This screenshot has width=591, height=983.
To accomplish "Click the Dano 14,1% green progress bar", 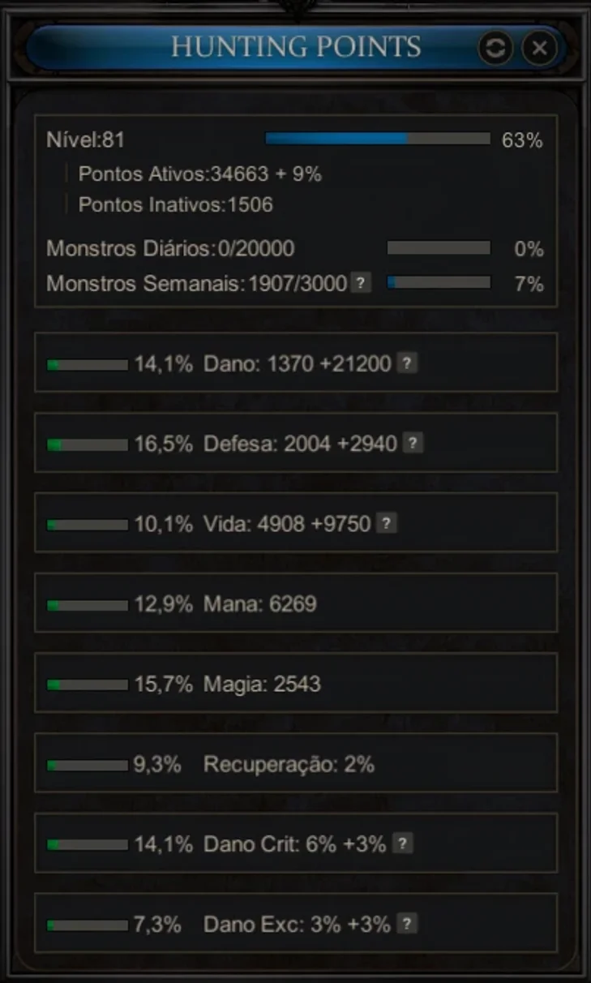I will (88, 365).
